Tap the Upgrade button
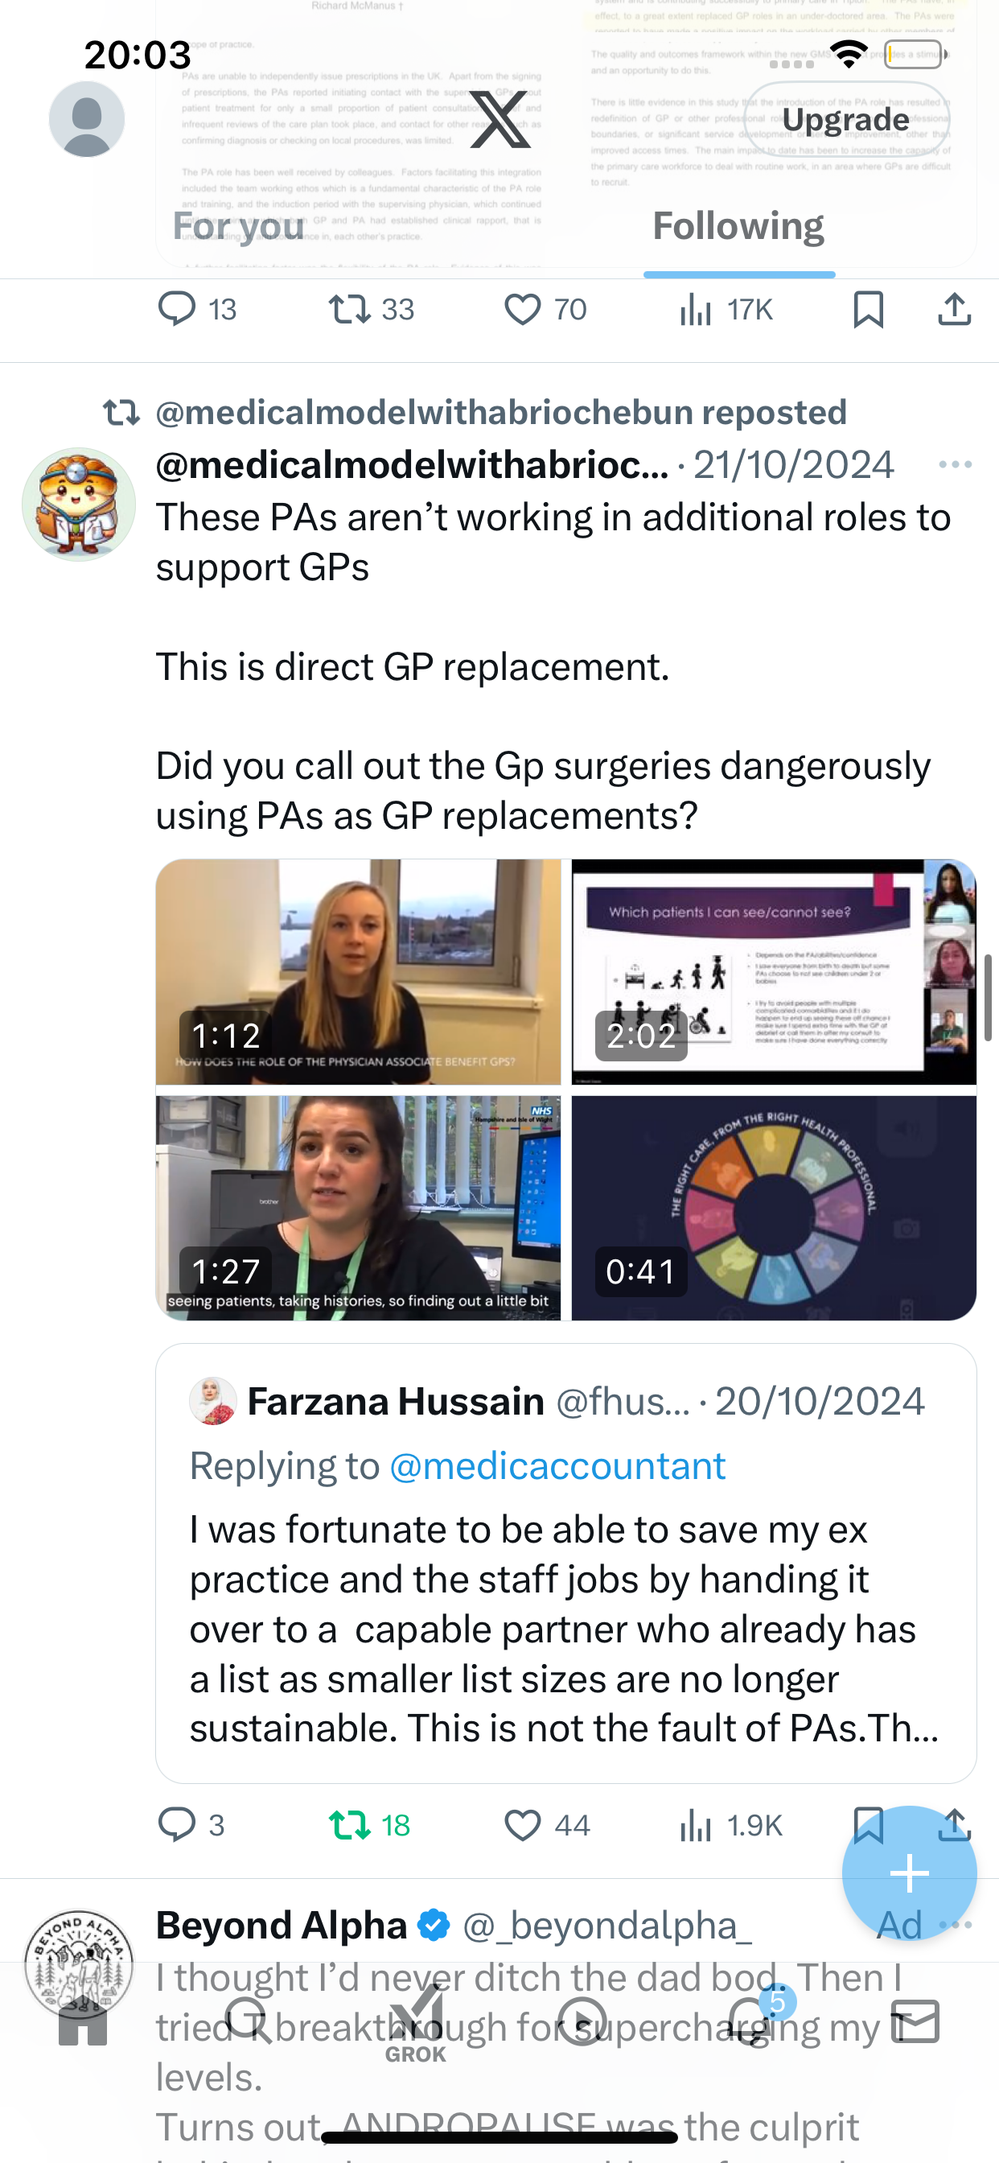This screenshot has height=2163, width=999. [x=846, y=119]
